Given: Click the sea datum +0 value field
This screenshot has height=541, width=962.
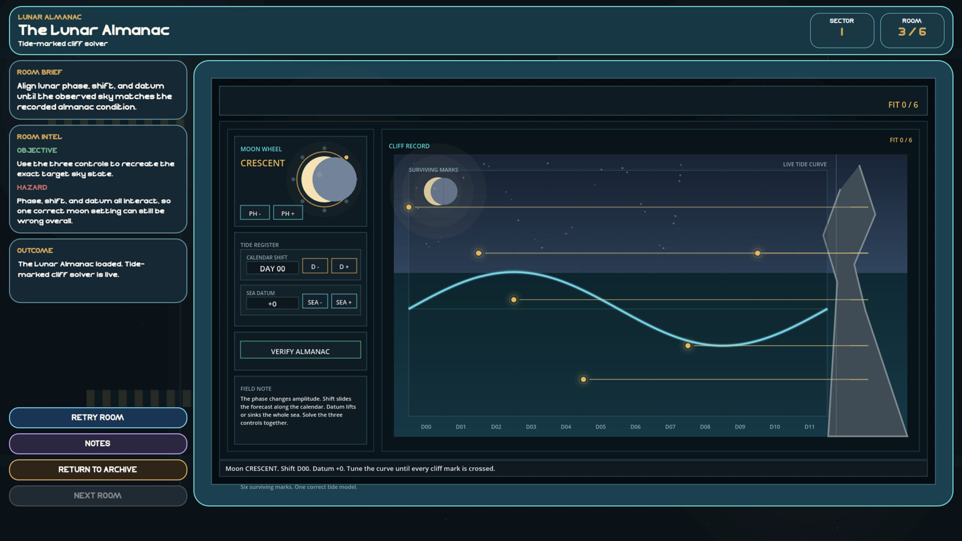Looking at the screenshot, I should [x=272, y=304].
